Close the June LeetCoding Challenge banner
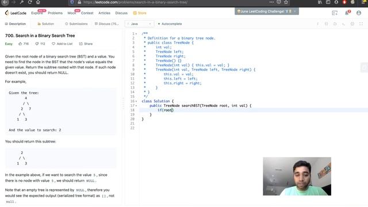This screenshot has width=368, height=207. pos(295,11)
